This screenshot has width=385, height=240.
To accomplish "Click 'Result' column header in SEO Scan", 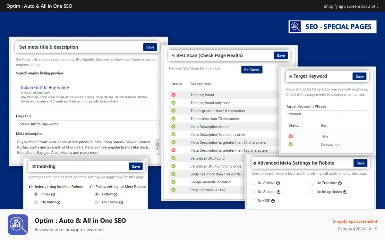I will point(177,84).
